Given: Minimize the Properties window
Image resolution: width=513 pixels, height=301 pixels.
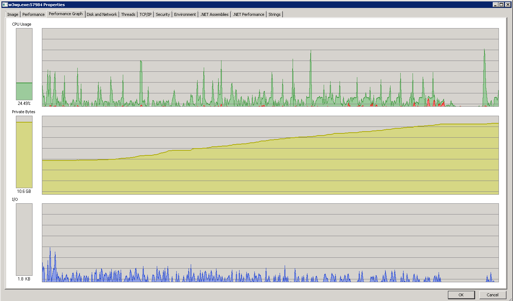Looking at the screenshot, I should click(x=495, y=4).
